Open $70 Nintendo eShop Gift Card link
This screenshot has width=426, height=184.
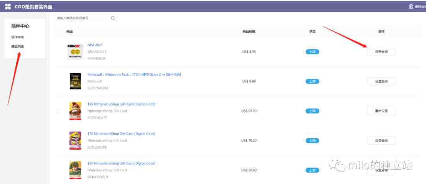pyautogui.click(x=121, y=134)
